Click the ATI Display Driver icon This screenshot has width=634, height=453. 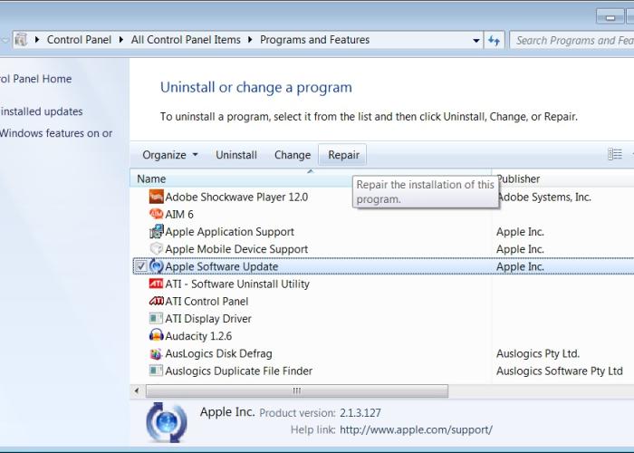click(156, 318)
